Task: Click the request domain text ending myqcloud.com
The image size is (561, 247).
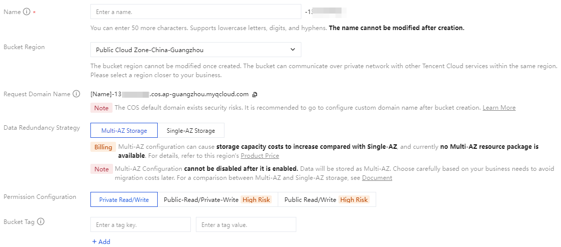Action: pos(170,94)
